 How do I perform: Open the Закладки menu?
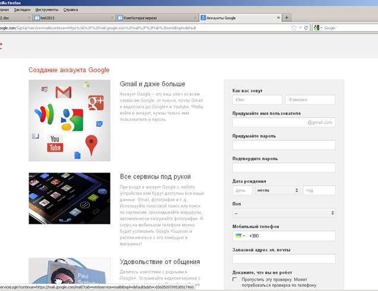[x=22, y=10]
